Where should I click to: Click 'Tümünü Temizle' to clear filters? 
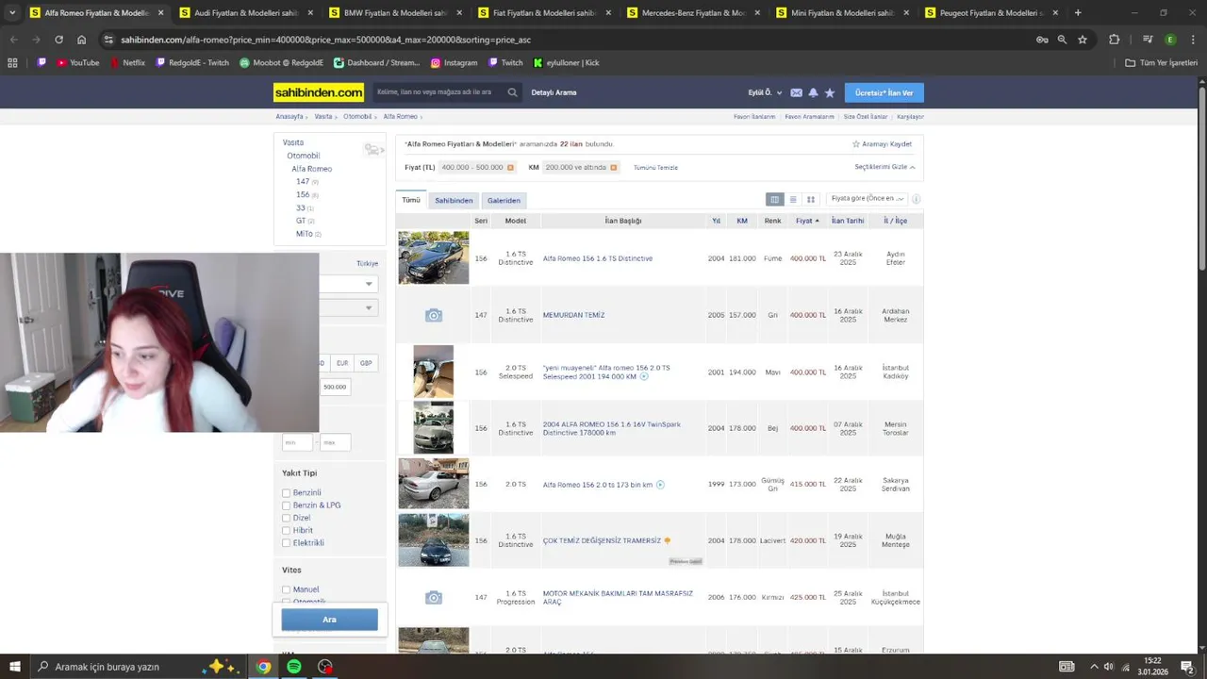pyautogui.click(x=655, y=168)
